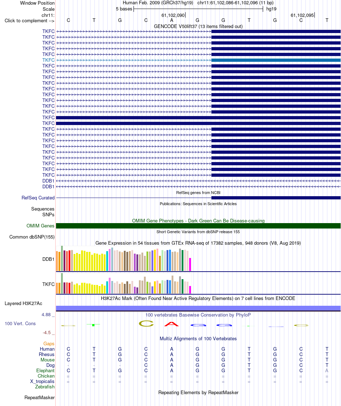Image resolution: width=341 pixels, height=406 pixels.
Task: Click the 'Layered H3K27Ac' track label
Action: tap(23, 304)
